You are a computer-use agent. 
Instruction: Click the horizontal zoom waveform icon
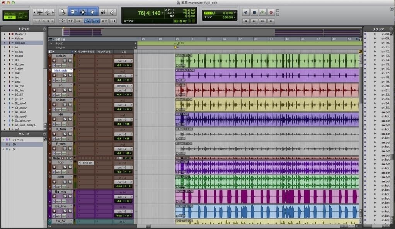40,12
